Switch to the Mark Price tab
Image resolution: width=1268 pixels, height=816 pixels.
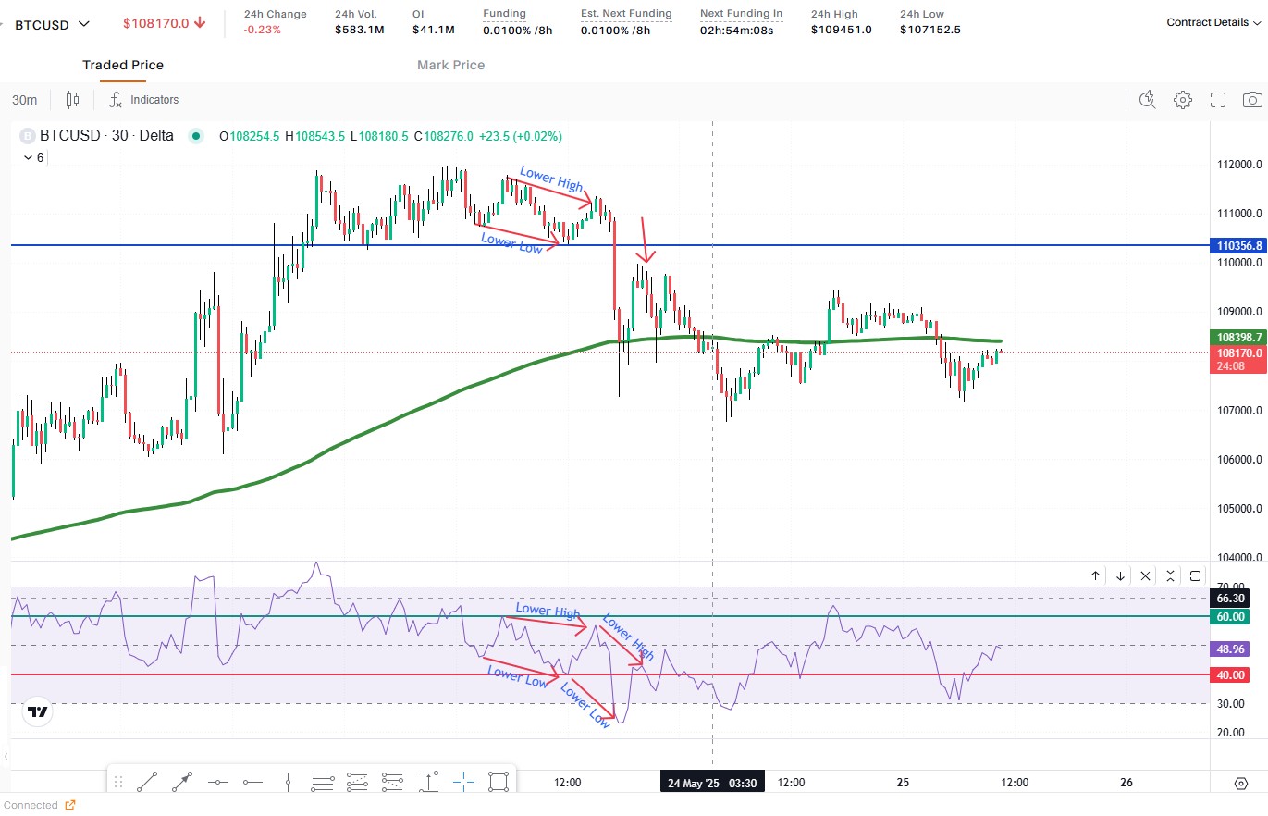click(x=450, y=65)
